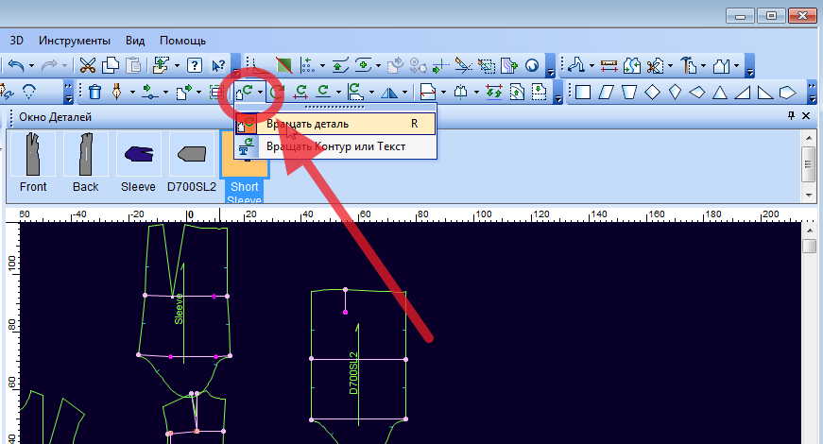Viewport: 823px width, 444px height.
Task: Click the Paste clipboard icon
Action: [134, 65]
